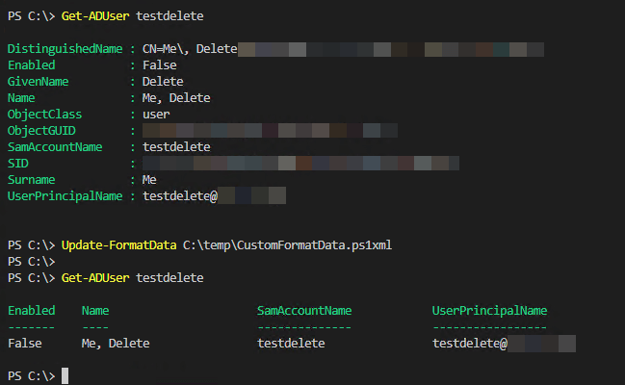Click the 'Me' value beside Surname
This screenshot has height=385, width=625.
click(150, 179)
